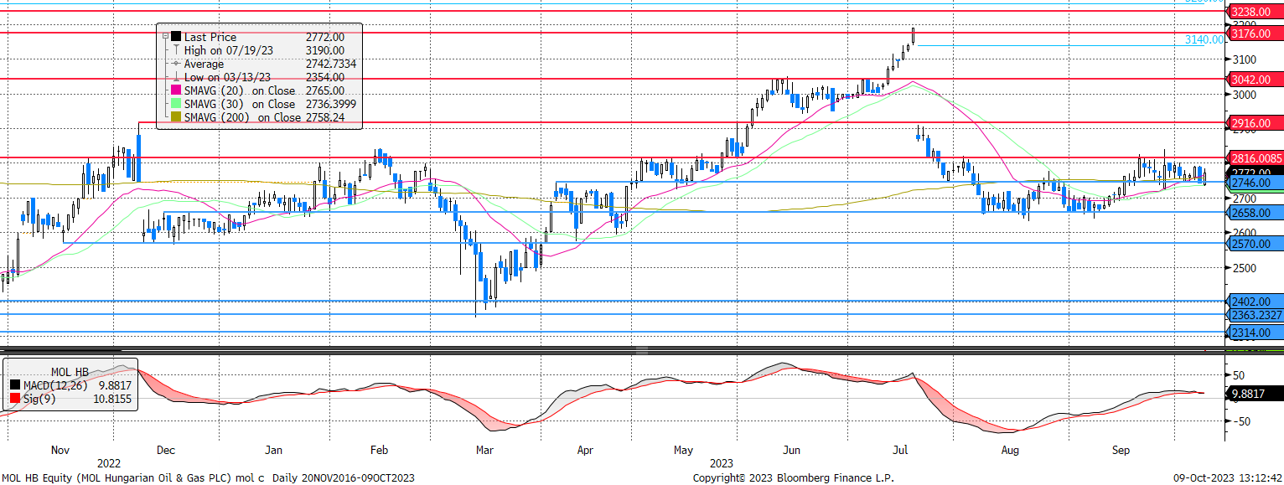Image resolution: width=1284 pixels, height=485 pixels.
Task: Click the Sig(9) legend label
Action: [x=40, y=398]
